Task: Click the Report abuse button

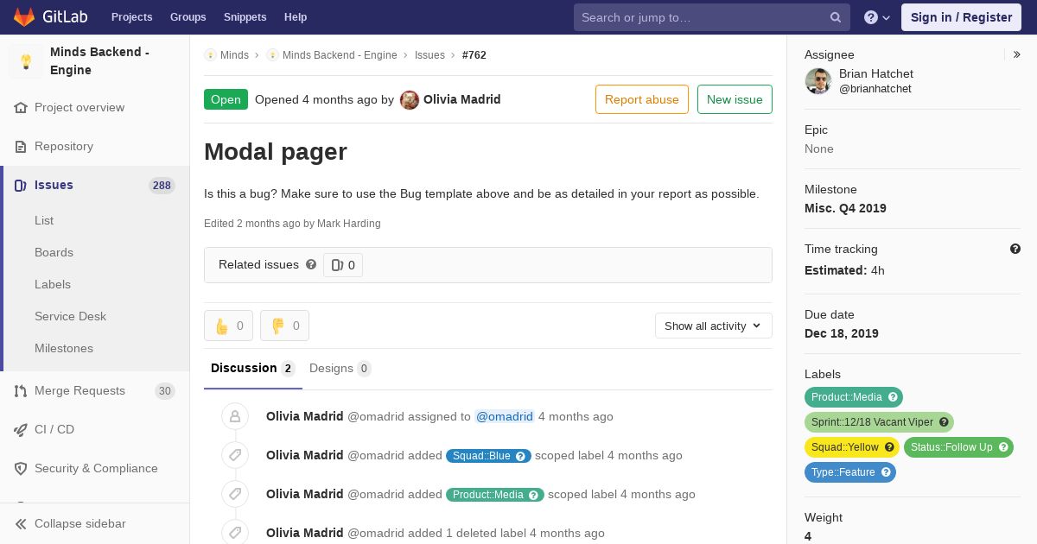Action: coord(642,99)
